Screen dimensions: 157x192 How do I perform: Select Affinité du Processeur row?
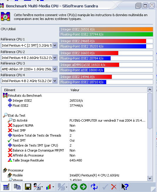74,155
